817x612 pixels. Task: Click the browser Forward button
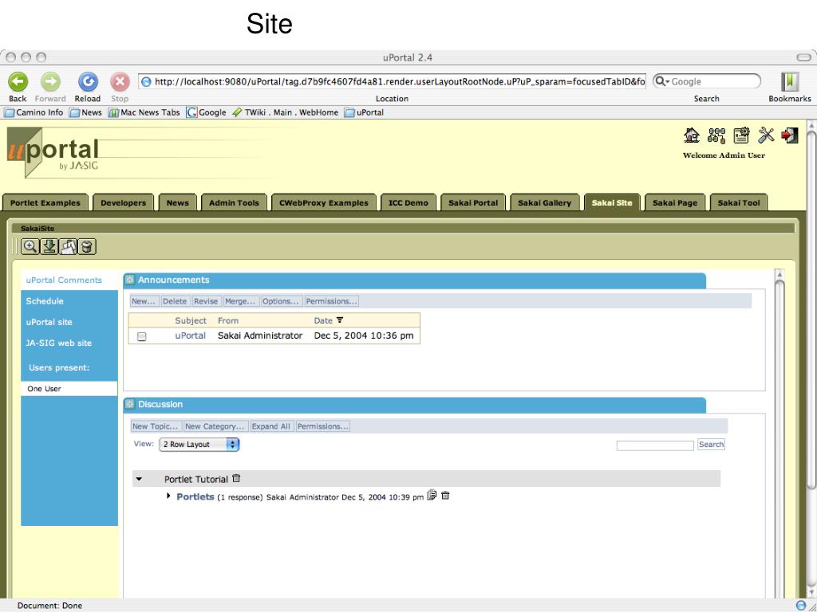[x=50, y=82]
